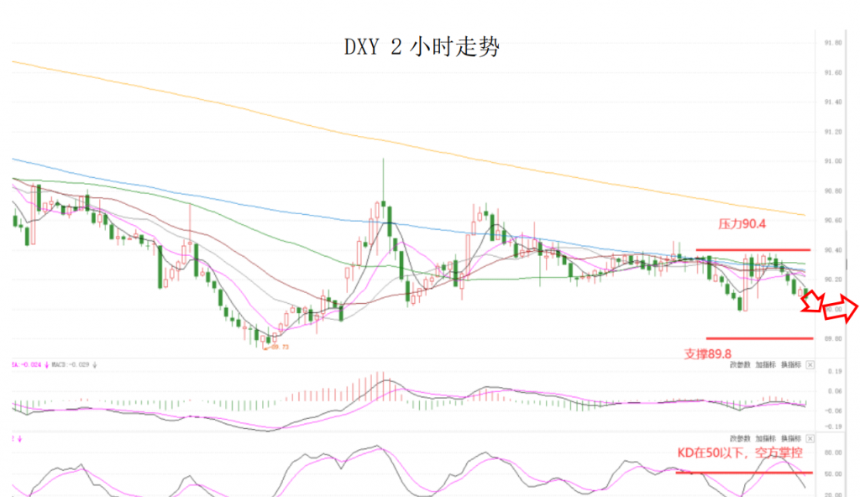
Task: Close the KD indicator panel
Action: [810, 438]
